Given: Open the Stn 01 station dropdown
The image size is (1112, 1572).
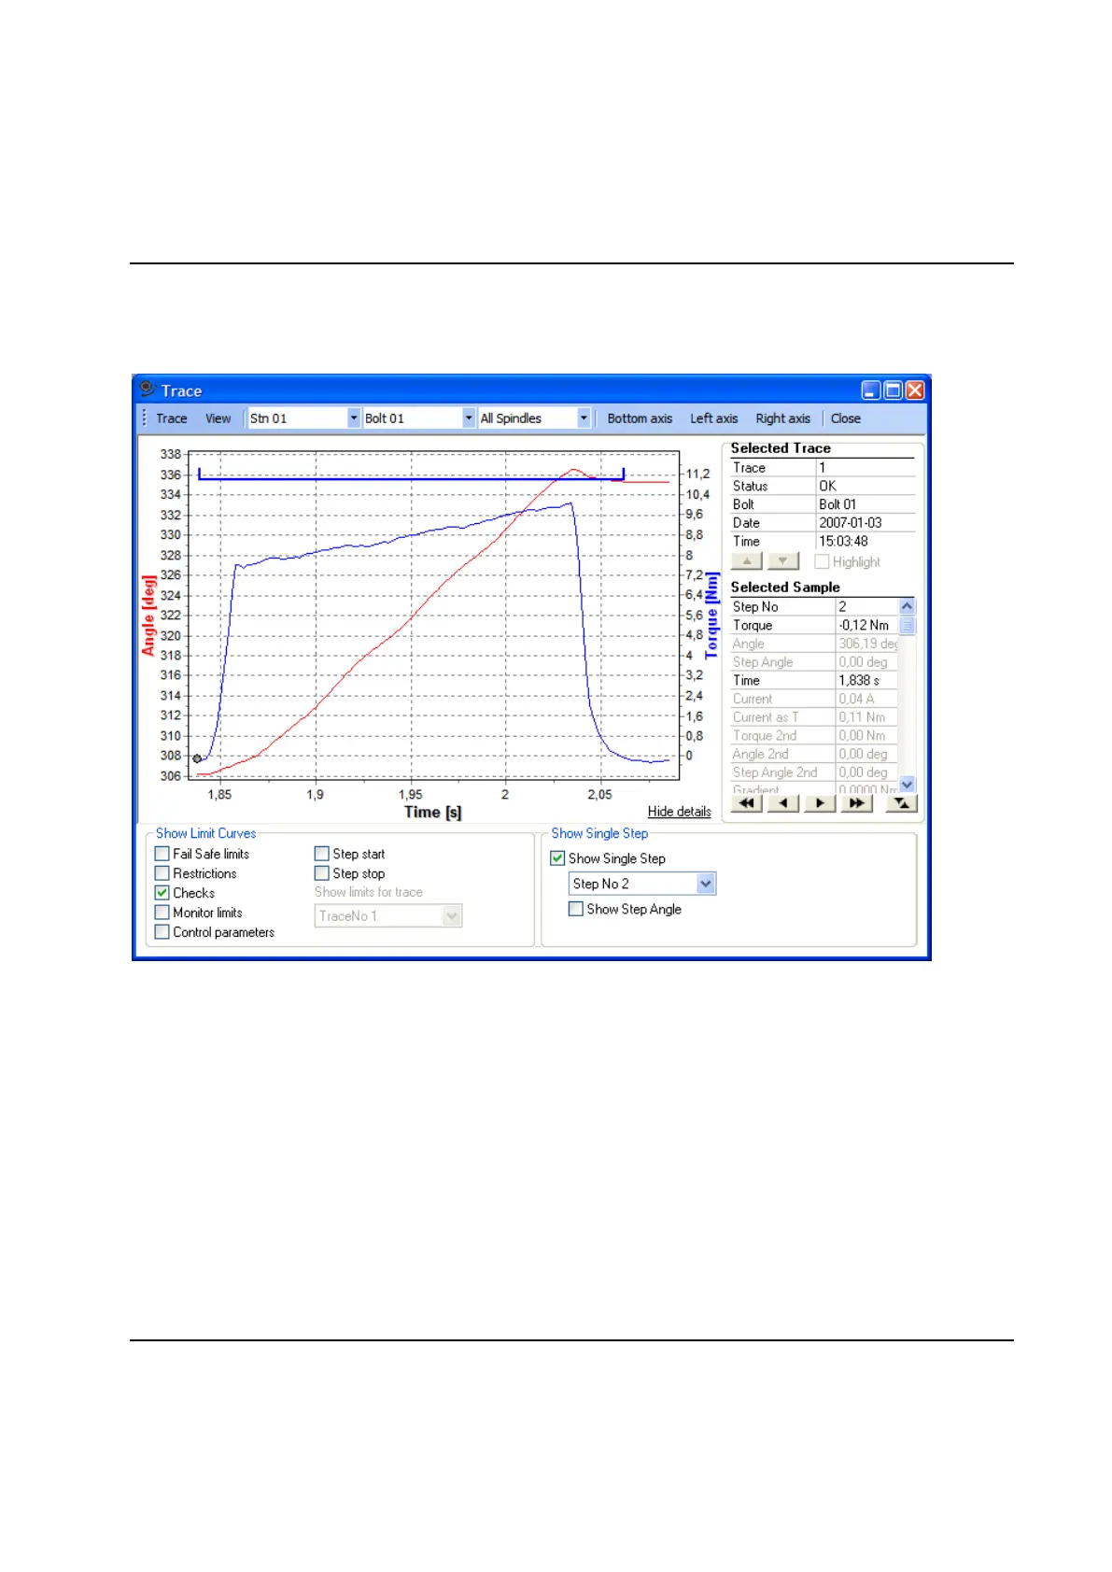Looking at the screenshot, I should [354, 418].
